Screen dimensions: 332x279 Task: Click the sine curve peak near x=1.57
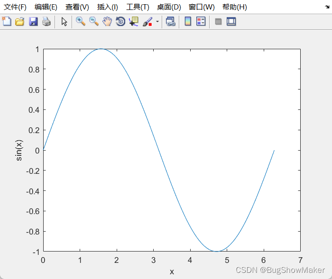101,49
